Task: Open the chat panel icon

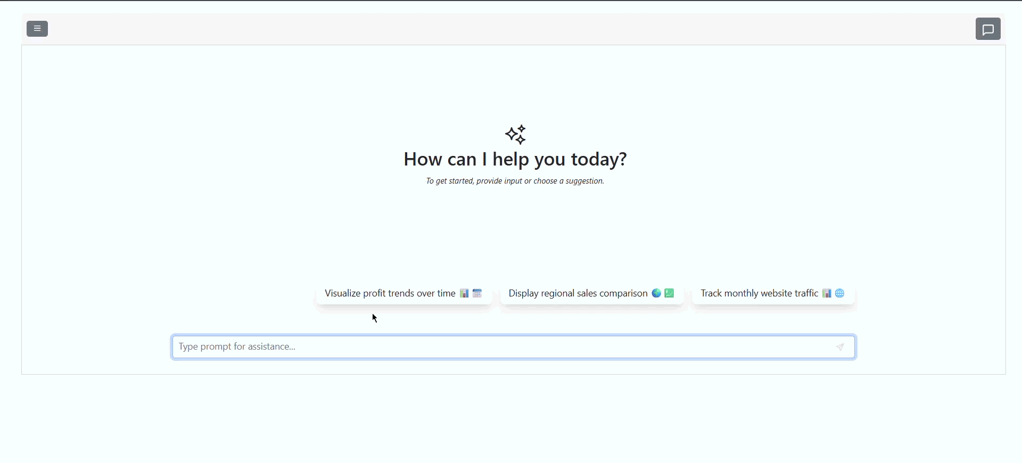Action: [x=989, y=29]
